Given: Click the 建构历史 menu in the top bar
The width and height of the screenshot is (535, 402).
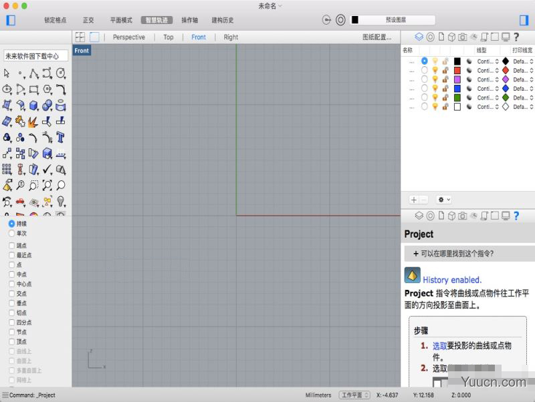Looking at the screenshot, I should point(222,20).
